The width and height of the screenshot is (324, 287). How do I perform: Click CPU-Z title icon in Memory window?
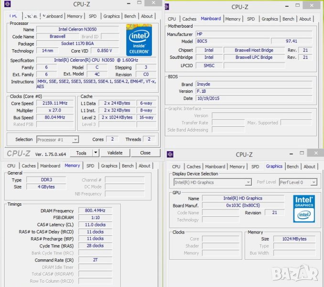point(6,154)
